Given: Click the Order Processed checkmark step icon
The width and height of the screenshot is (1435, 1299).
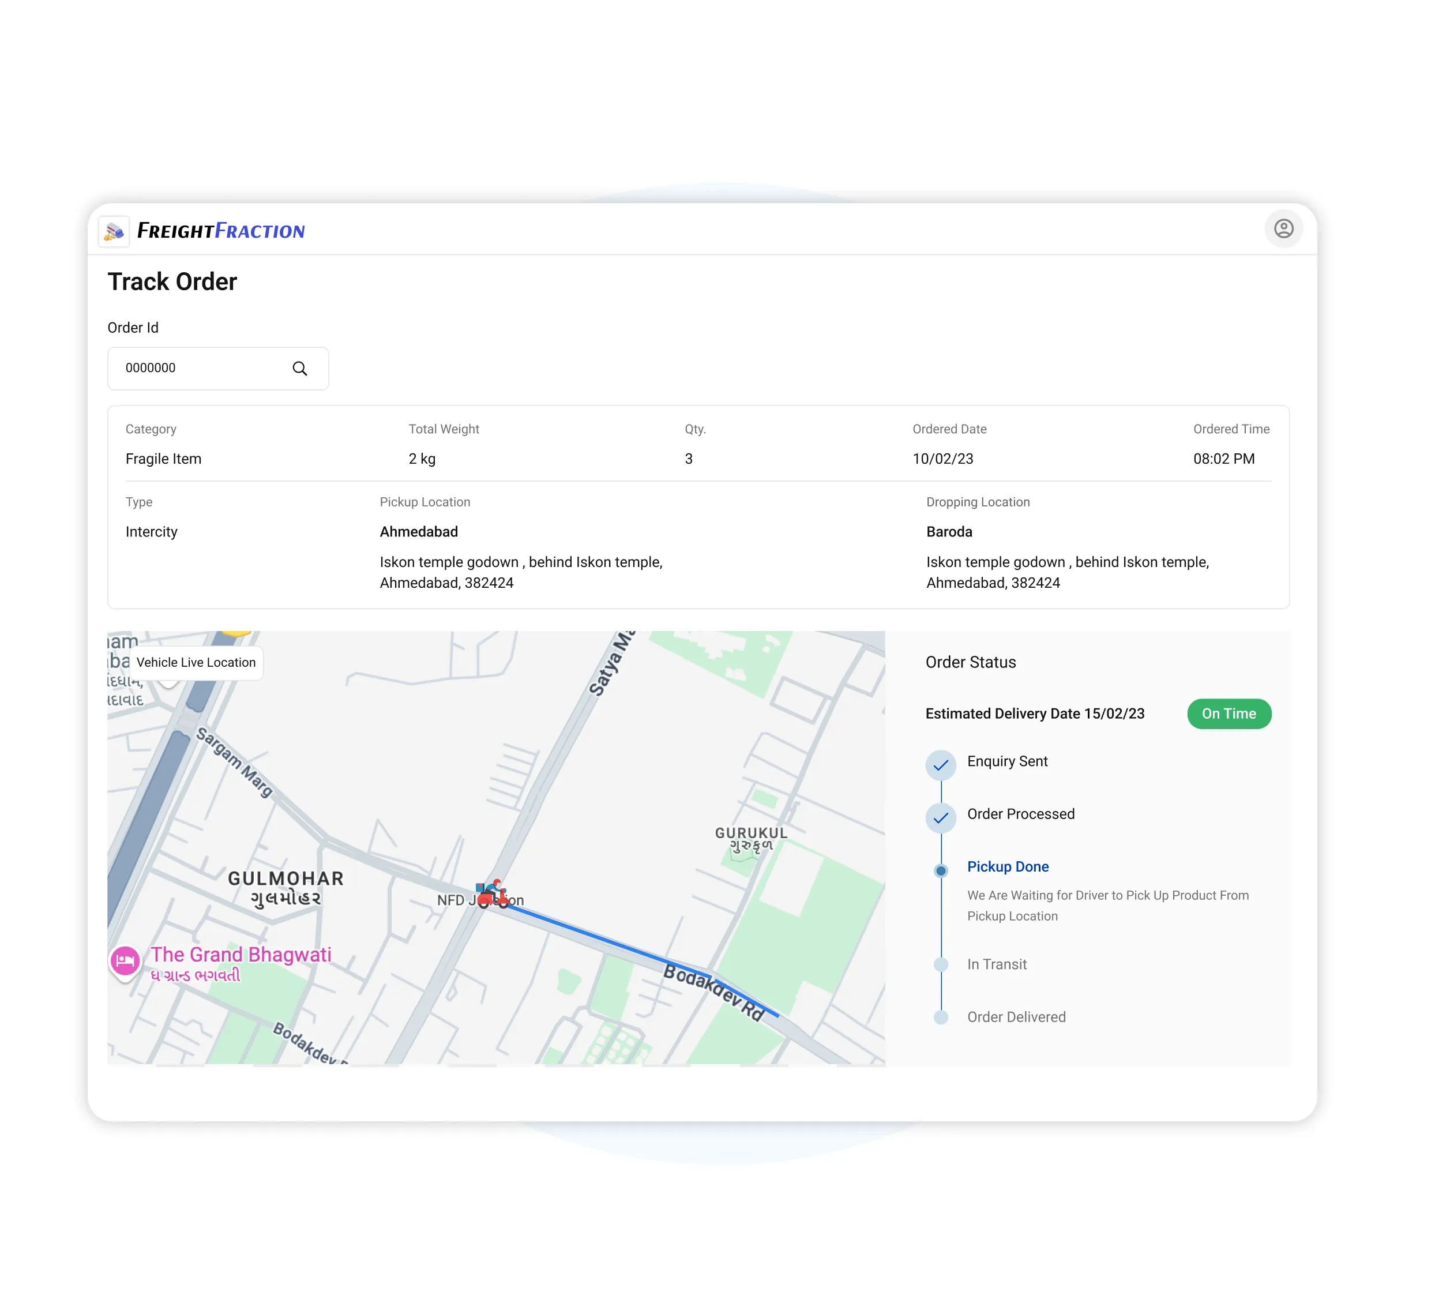Looking at the screenshot, I should pos(940,818).
